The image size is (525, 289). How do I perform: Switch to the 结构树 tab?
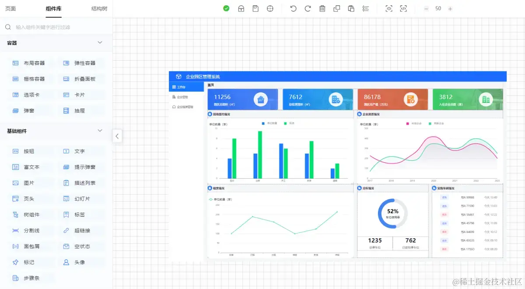(99, 9)
